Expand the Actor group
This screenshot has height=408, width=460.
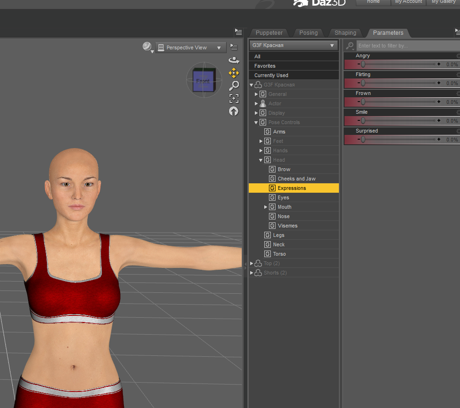(256, 104)
